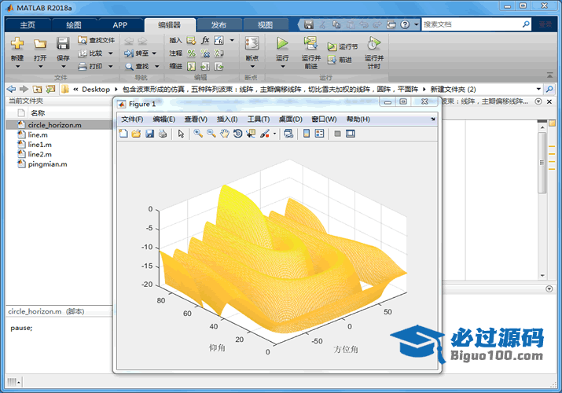Open the New (新建) dropdown arrow
Screen dimensions: 562x393
(17, 65)
